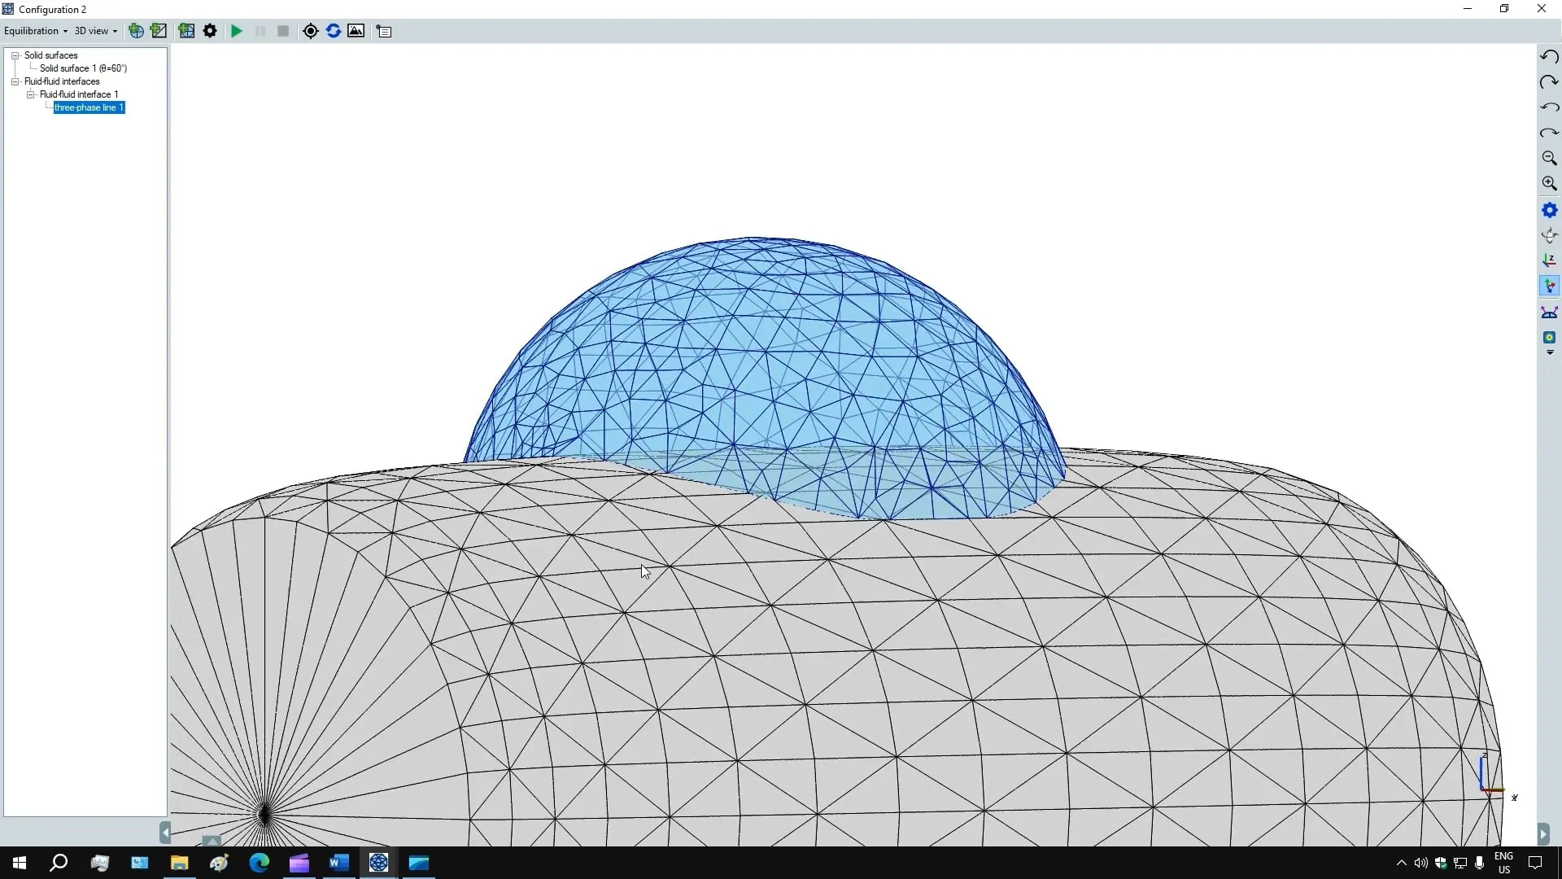The width and height of the screenshot is (1562, 879).
Task: Zoom in with the magnifier plus icon
Action: click(x=1549, y=184)
